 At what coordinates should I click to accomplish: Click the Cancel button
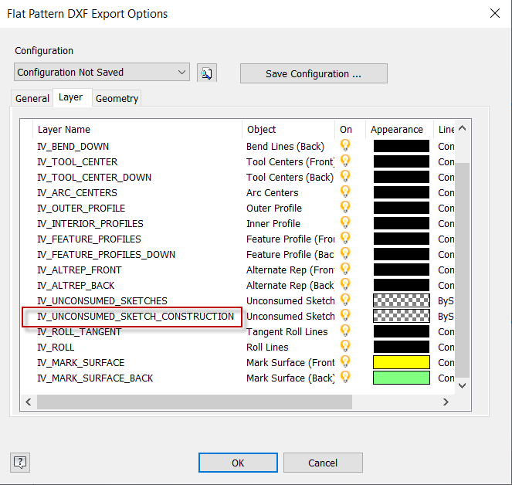tap(323, 463)
